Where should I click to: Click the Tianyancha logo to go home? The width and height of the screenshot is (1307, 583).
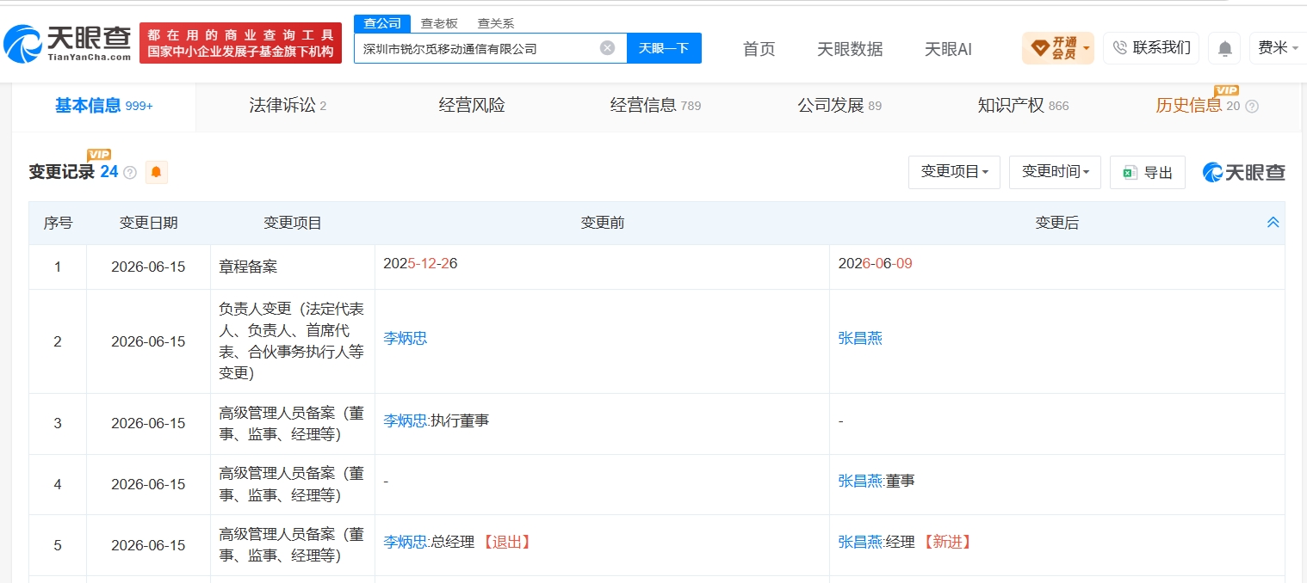coord(67,43)
